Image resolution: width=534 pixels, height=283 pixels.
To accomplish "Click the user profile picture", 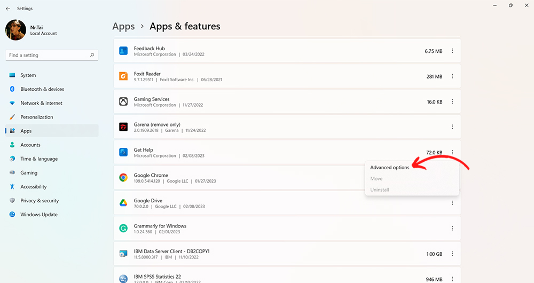I will click(15, 30).
